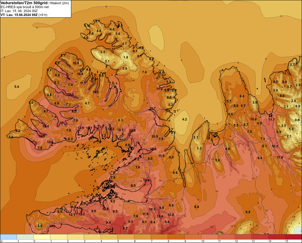This screenshot has height=243, width=302.
Task: Click the 12.2 temperature value
Action: click(111, 129)
